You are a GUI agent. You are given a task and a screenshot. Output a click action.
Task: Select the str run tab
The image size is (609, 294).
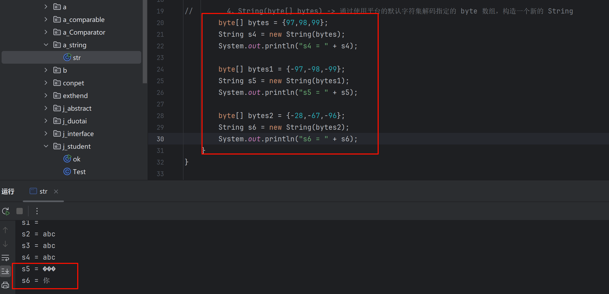(43, 192)
